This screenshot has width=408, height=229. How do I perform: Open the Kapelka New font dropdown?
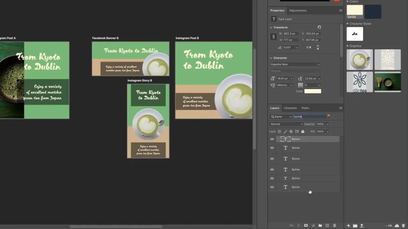click(318, 65)
